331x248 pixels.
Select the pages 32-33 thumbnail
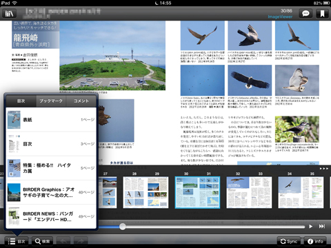pyautogui.click(x=249, y=192)
